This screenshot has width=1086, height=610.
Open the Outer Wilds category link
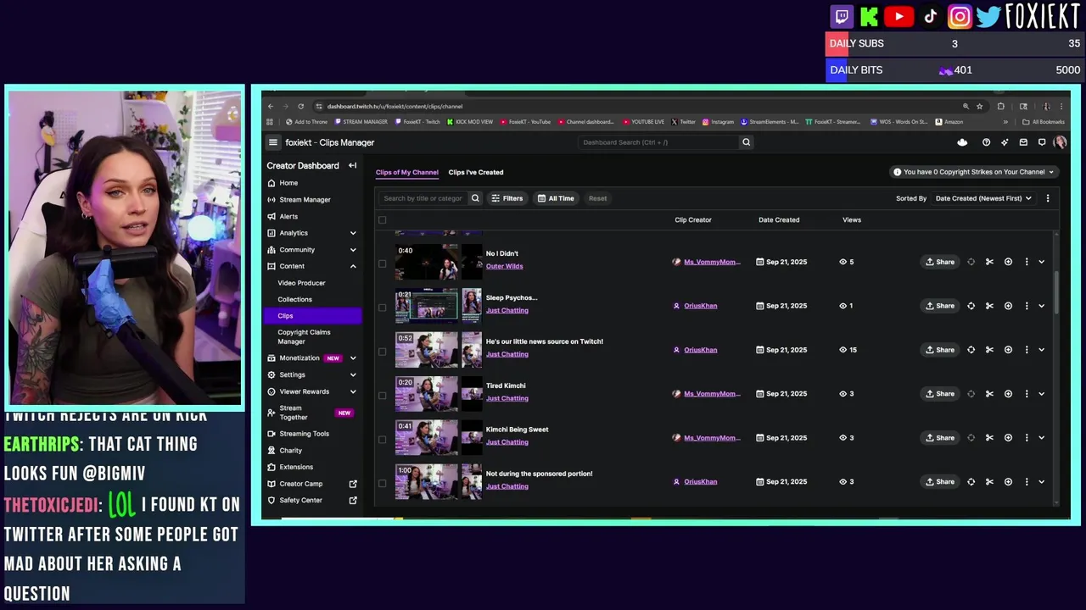[504, 266]
